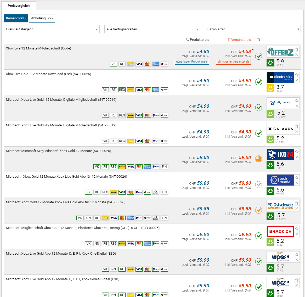Favorite the Offerz shop with the star

click(x=297, y=49)
